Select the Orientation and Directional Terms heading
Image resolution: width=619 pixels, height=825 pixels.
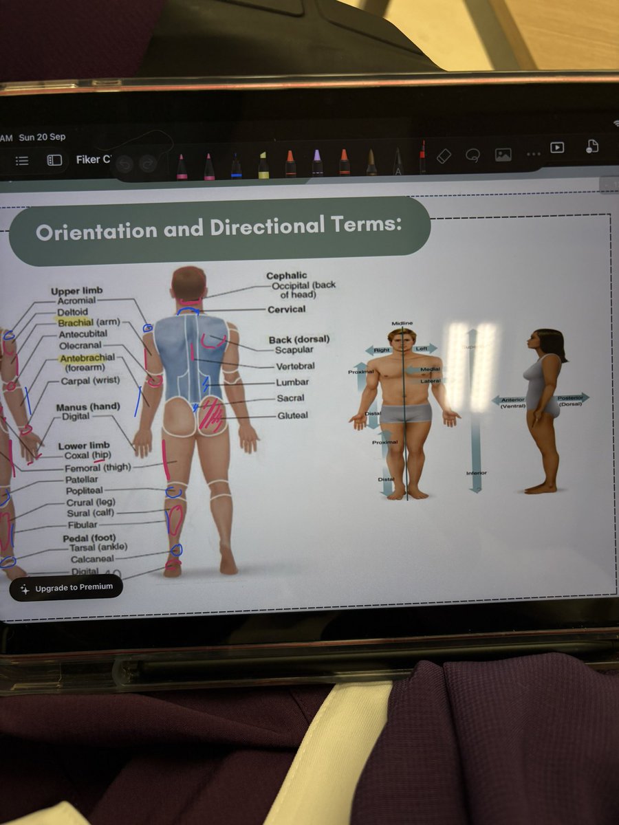219,228
